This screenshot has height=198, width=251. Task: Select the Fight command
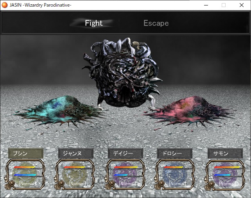point(93,23)
